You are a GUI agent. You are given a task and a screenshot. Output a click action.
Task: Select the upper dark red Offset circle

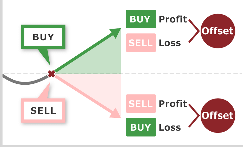coord(218,31)
